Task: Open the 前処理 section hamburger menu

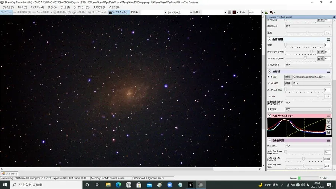Action: [x=329, y=72]
